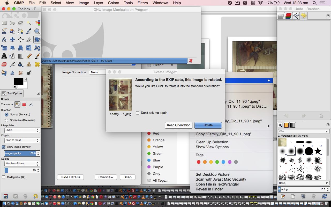Open Clipping Crop to result dropdown
Viewport: 331px width, 207px height.
(x=22, y=140)
